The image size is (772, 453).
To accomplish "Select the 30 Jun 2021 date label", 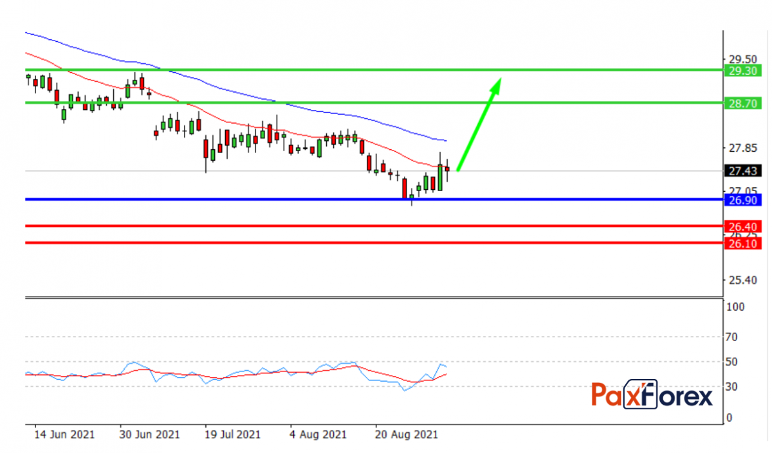I will [149, 434].
